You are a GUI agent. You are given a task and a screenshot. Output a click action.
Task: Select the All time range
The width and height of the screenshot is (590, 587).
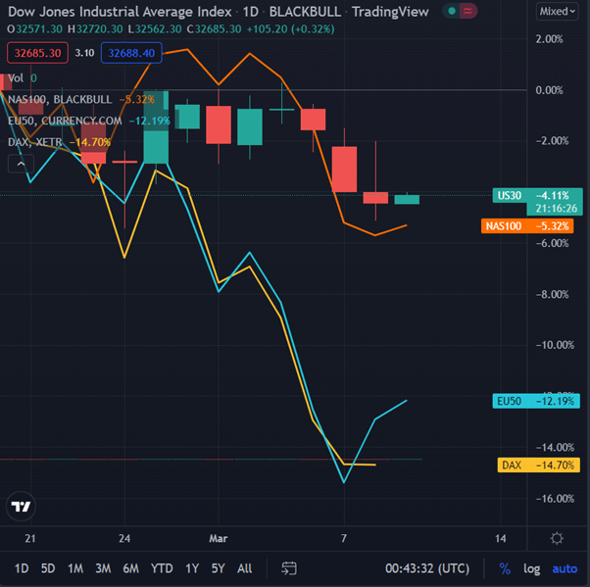tap(245, 568)
